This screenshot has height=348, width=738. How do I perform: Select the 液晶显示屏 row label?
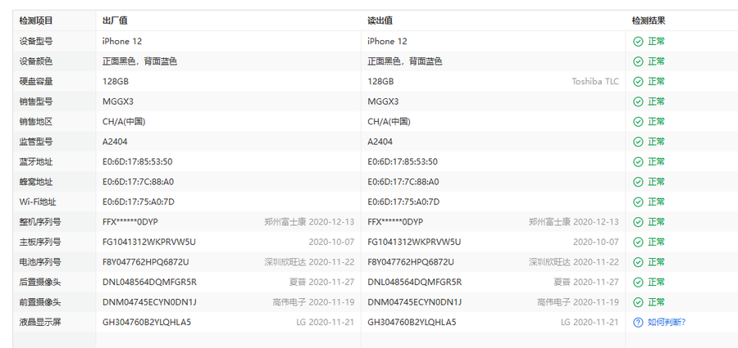pos(40,322)
